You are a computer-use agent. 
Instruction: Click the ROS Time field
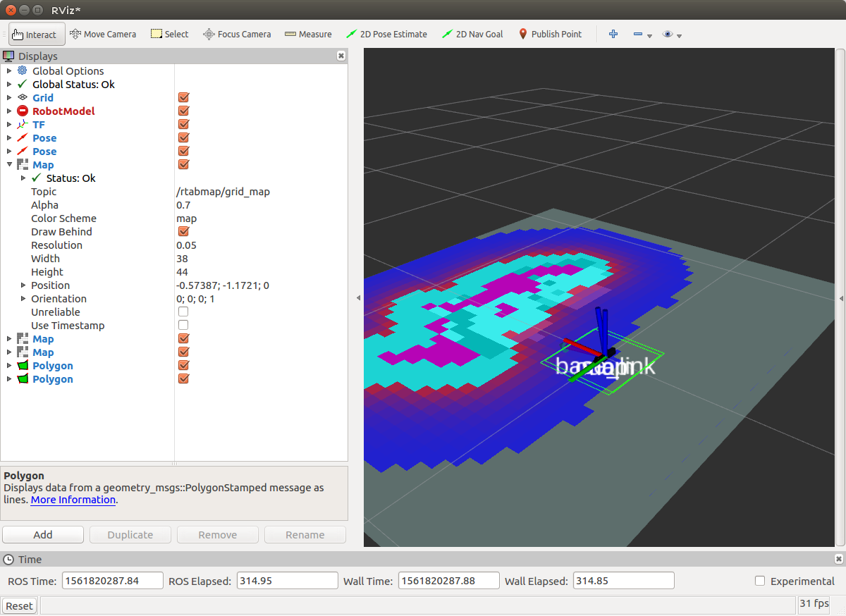click(x=113, y=581)
